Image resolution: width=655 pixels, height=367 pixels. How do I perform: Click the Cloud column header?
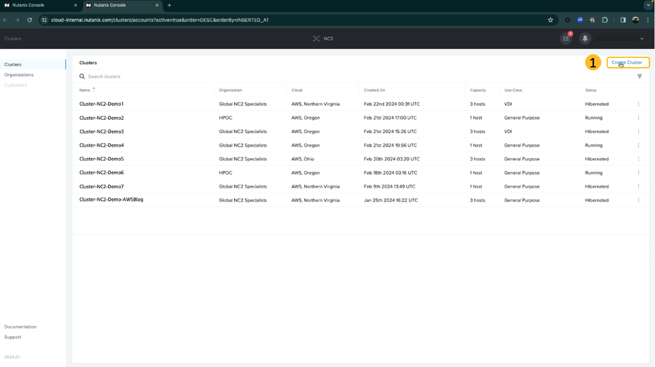[x=297, y=90]
